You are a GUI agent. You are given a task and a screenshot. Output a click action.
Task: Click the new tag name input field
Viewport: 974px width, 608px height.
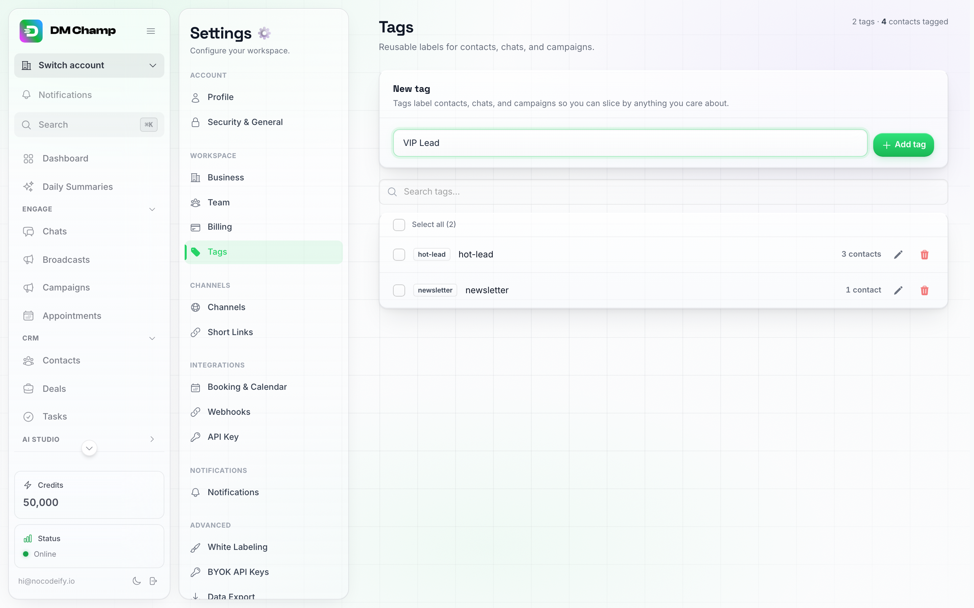click(630, 143)
